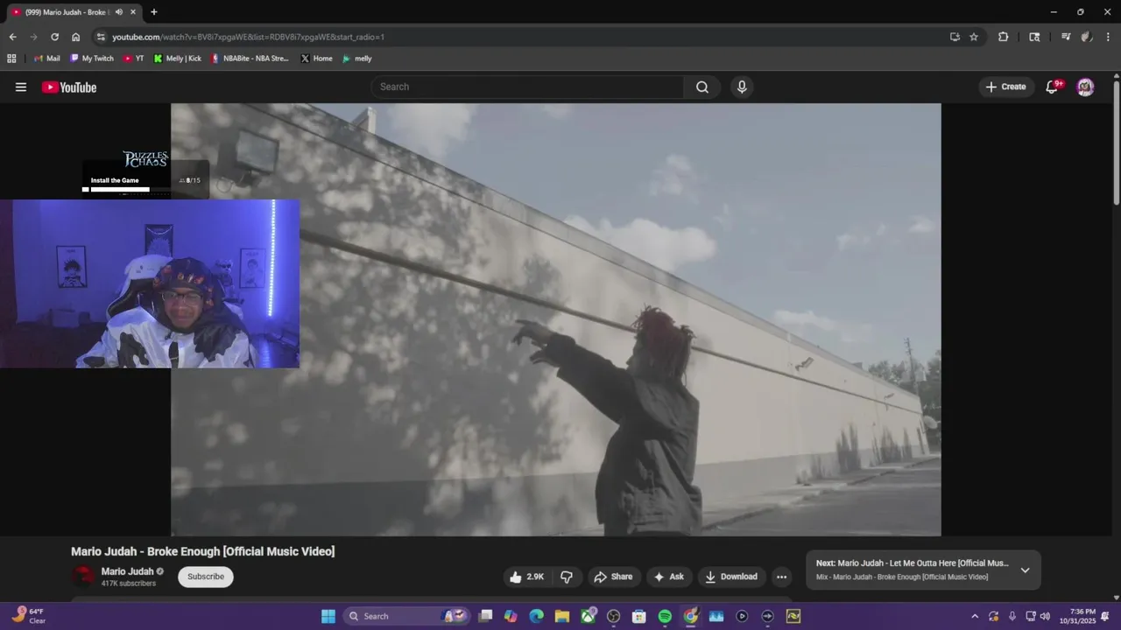The width and height of the screenshot is (1121, 630).
Task: Open the Melly | Kick bookmark
Action: 178,59
